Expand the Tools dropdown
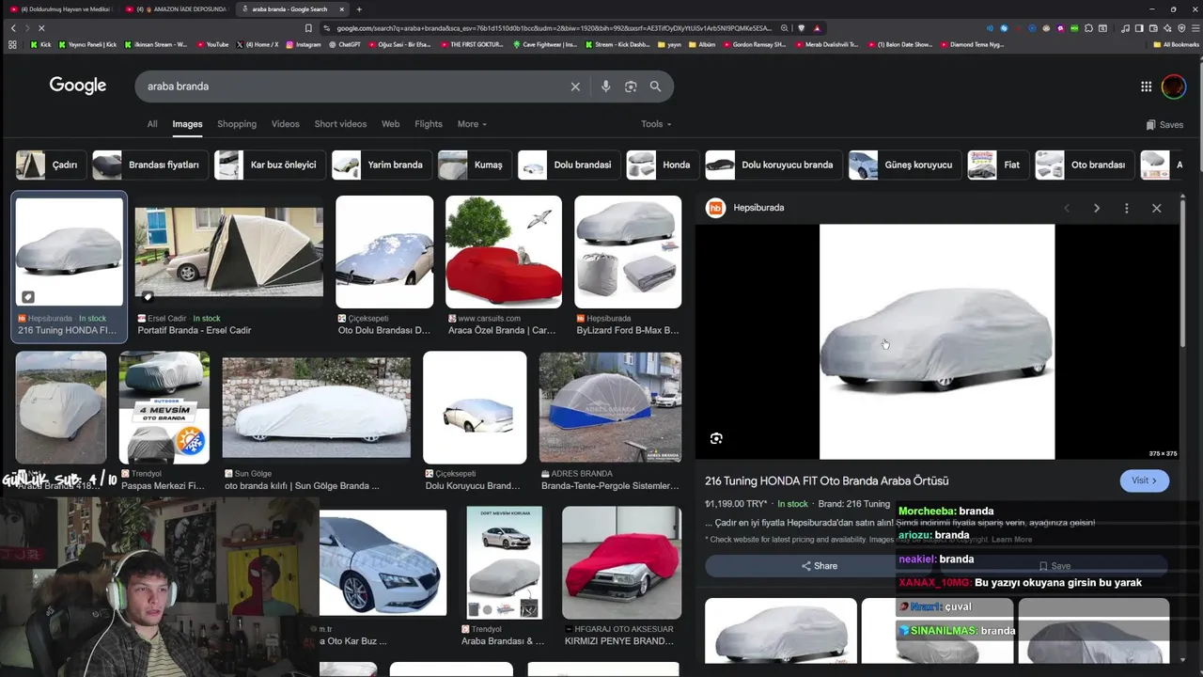This screenshot has height=677, width=1203. coord(656,124)
